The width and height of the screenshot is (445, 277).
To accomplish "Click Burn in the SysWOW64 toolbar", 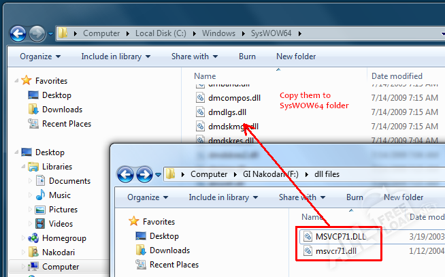I will pos(247,56).
